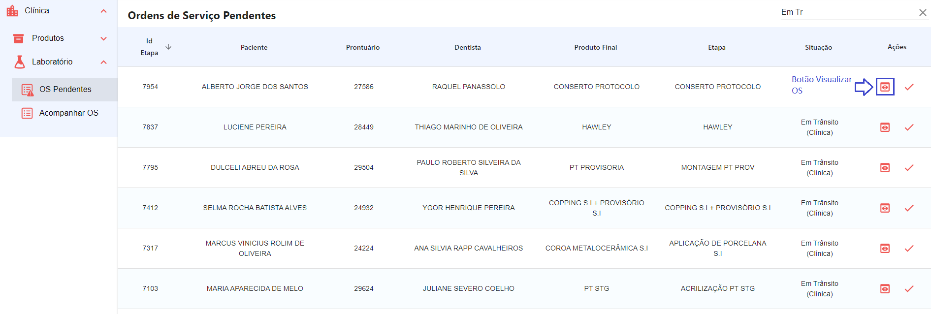Open view icon for OS 7795

click(x=885, y=168)
